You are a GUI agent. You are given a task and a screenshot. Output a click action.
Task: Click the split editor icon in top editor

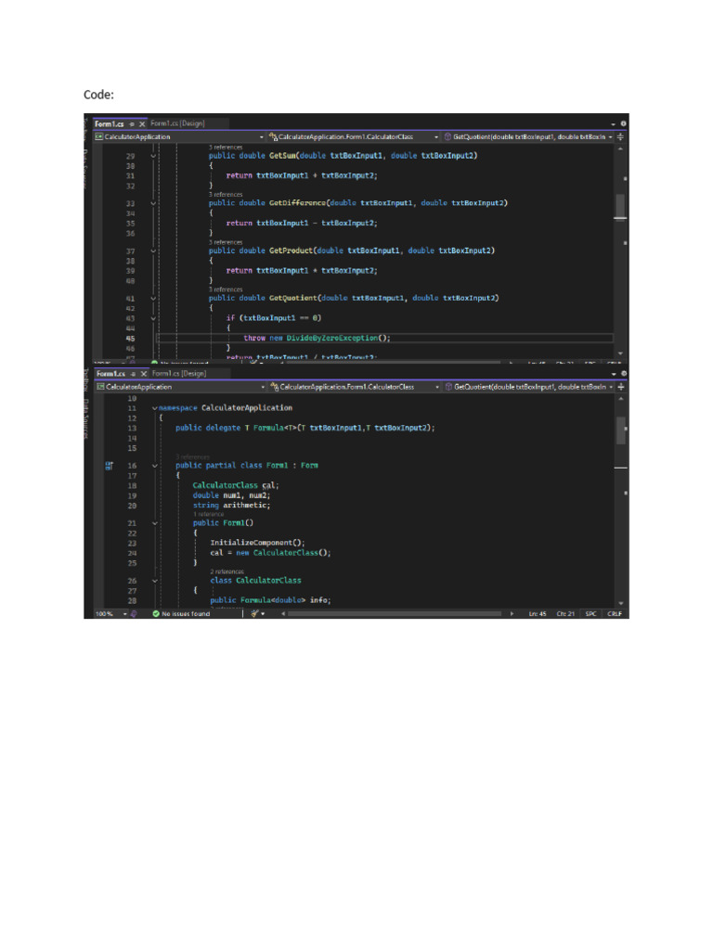[x=621, y=136]
